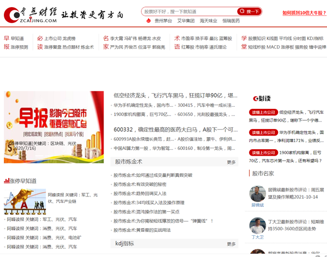327x257 pixels.
Task: Open 丁大卫 avatar photo
Action: tap(258, 226)
